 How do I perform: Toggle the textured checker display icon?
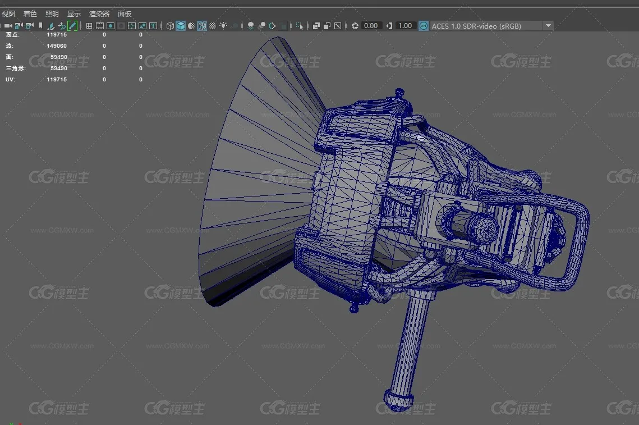coord(213,26)
